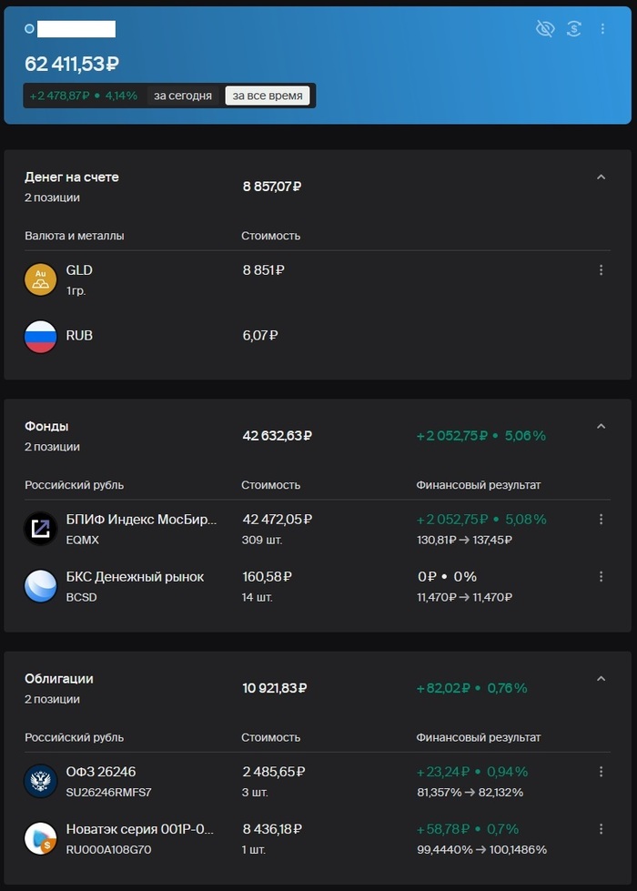
Task: Toggle hide balances eye icon
Action: click(x=545, y=29)
